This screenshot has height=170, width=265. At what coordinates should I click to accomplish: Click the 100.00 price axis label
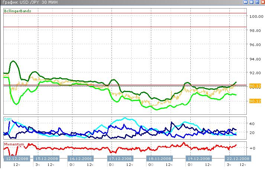point(256,16)
